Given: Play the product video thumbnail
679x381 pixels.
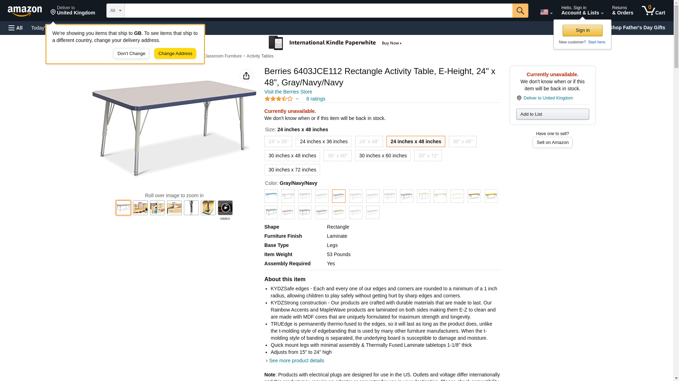Looking at the screenshot, I should point(225,208).
